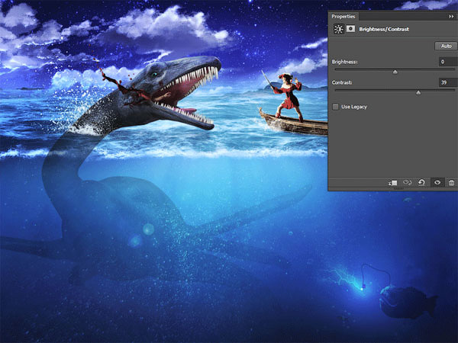Click the view previous state icon
The width and height of the screenshot is (458, 343).
(x=407, y=183)
